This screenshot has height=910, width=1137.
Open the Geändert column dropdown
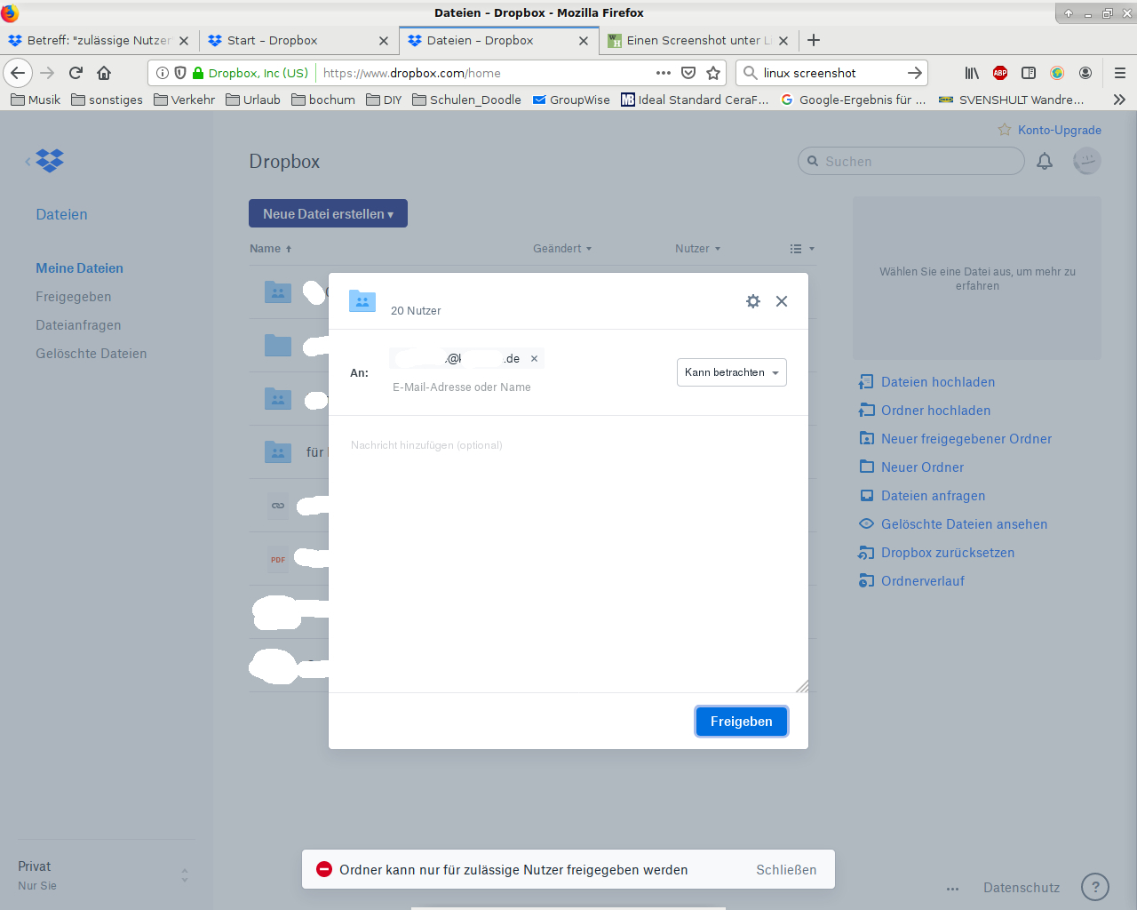[562, 249]
